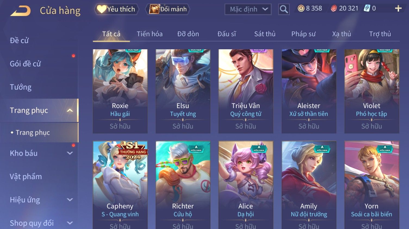Select the Tiến hóa tab
Viewport: 409px width, 229px height.
[x=149, y=34]
